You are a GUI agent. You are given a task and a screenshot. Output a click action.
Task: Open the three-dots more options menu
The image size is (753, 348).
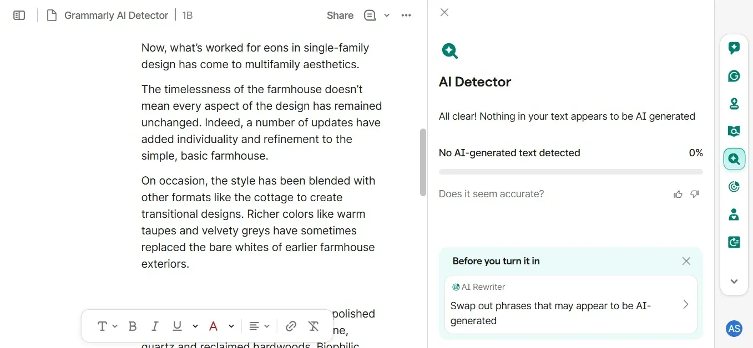[406, 16]
